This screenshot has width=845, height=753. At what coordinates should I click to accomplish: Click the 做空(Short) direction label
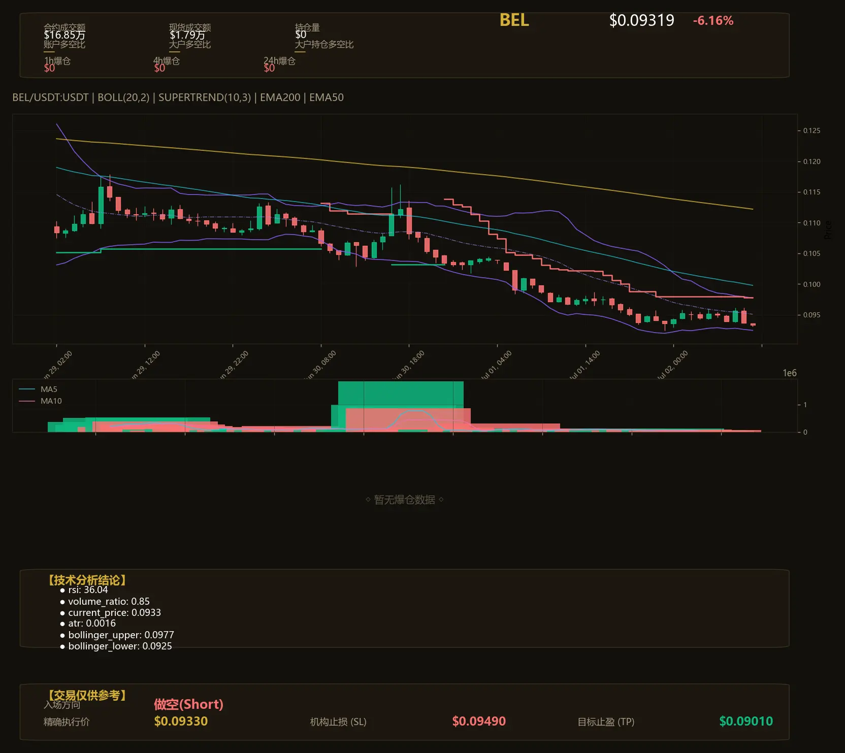(x=188, y=704)
